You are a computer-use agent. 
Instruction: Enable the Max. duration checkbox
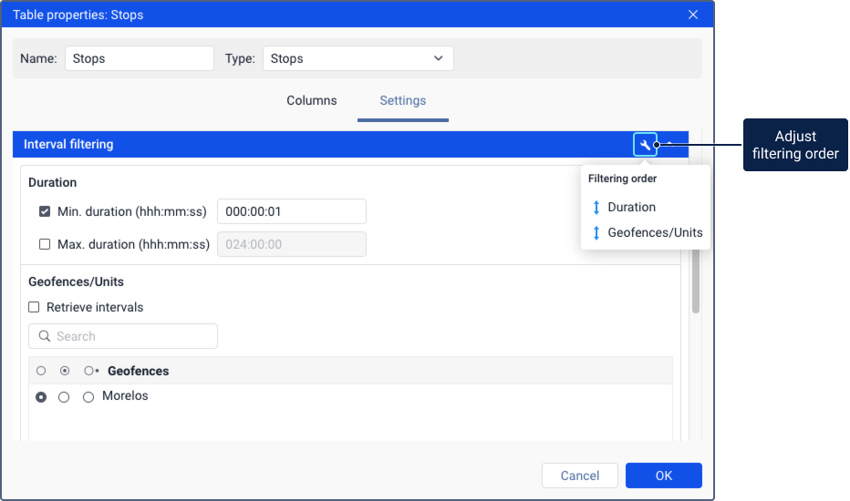coord(45,244)
